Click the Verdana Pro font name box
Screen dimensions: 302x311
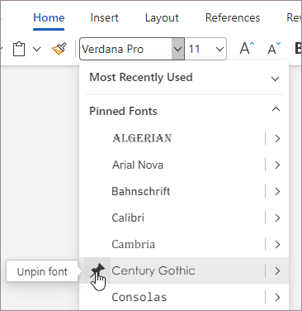pyautogui.click(x=126, y=49)
